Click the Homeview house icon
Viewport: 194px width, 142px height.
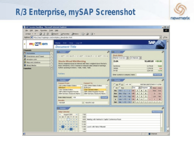25,53
